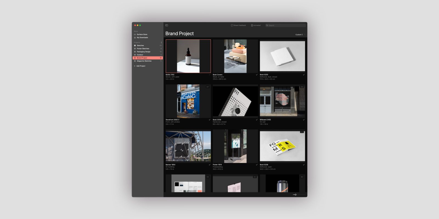The width and height of the screenshot is (439, 219).
Task: Click the Surface Store cloud icon
Action: point(135,34)
